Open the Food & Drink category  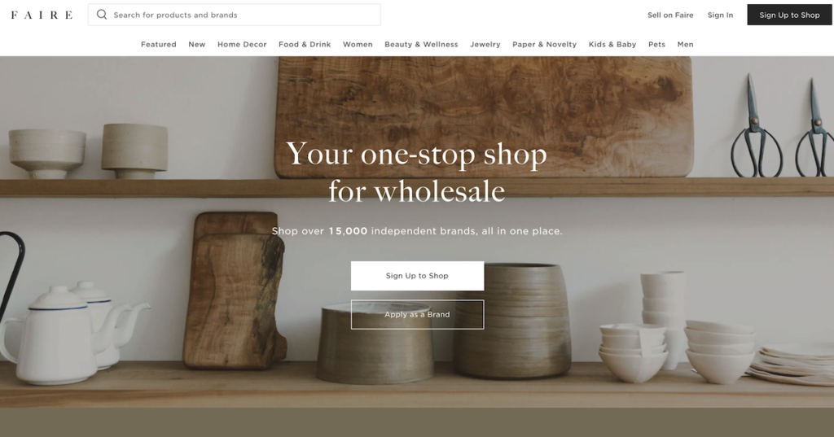[305, 44]
